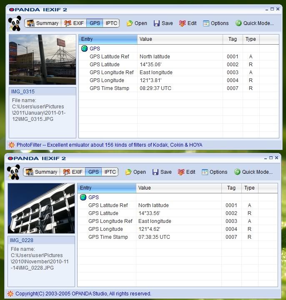Select GPS Longitude Ref row in bottom window
The width and height of the screenshot is (286, 300).
[178, 221]
